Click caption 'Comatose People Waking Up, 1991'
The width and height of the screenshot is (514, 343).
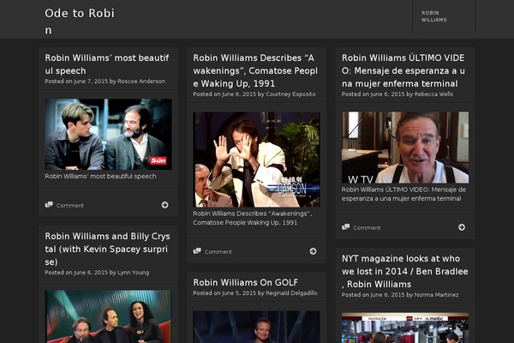(x=245, y=223)
